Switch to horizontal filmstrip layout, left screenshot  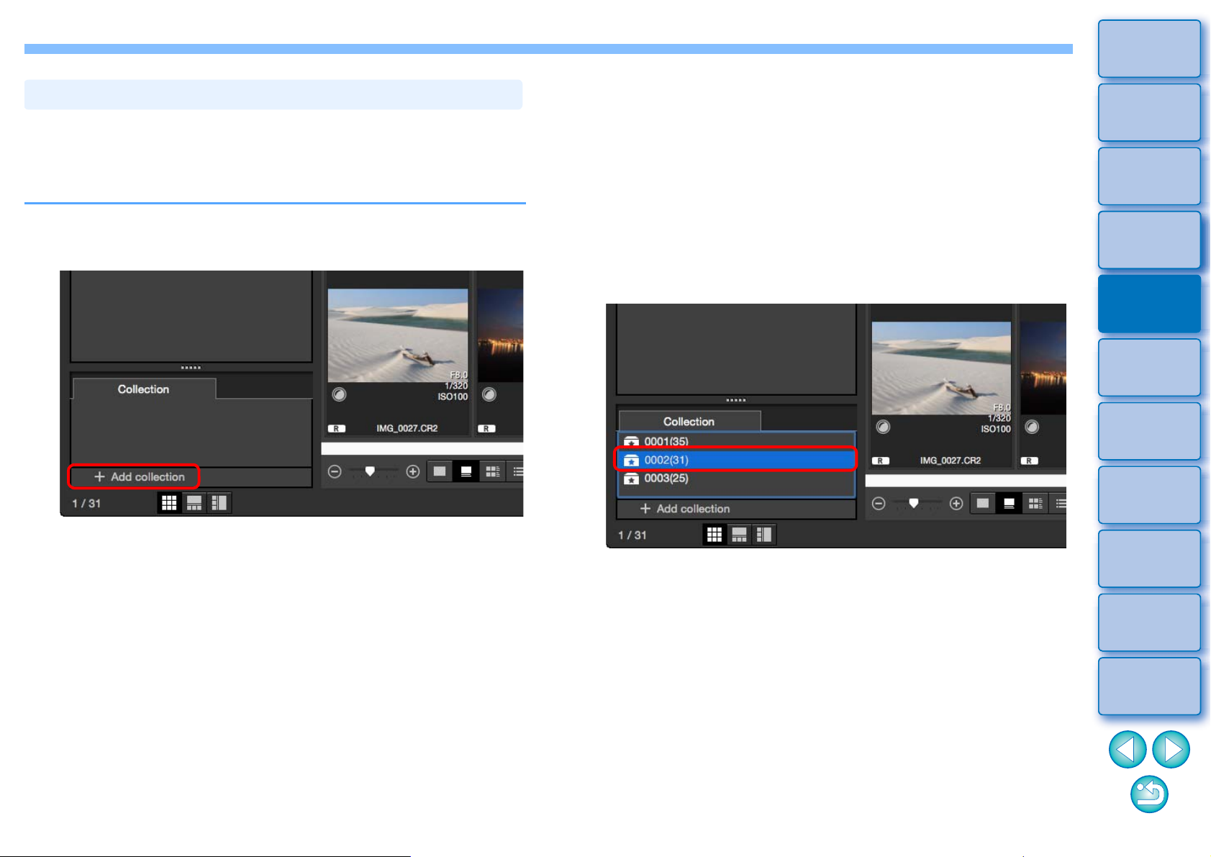tap(194, 503)
